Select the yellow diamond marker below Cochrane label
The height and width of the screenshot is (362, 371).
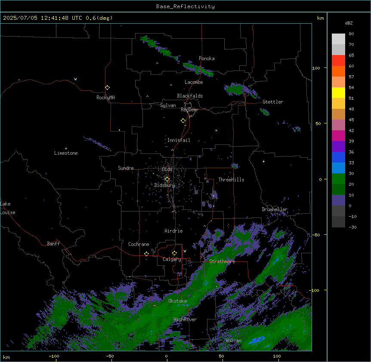pos(146,254)
